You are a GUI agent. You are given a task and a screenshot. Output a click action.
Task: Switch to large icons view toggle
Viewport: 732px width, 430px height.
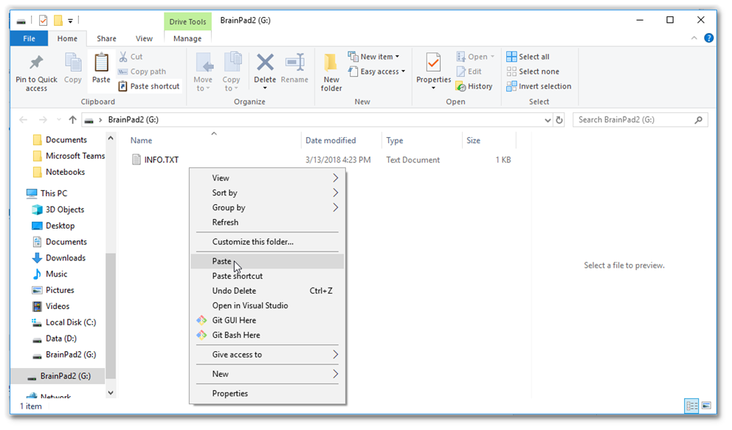point(706,406)
